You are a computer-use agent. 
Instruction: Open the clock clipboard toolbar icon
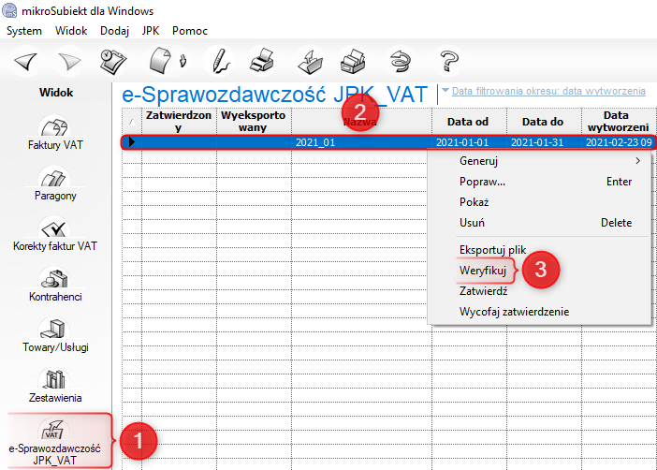coord(112,62)
